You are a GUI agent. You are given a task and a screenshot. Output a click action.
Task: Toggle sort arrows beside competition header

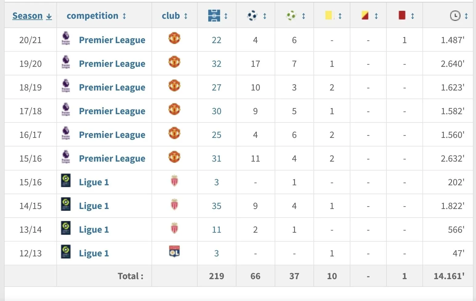pyautogui.click(x=124, y=16)
